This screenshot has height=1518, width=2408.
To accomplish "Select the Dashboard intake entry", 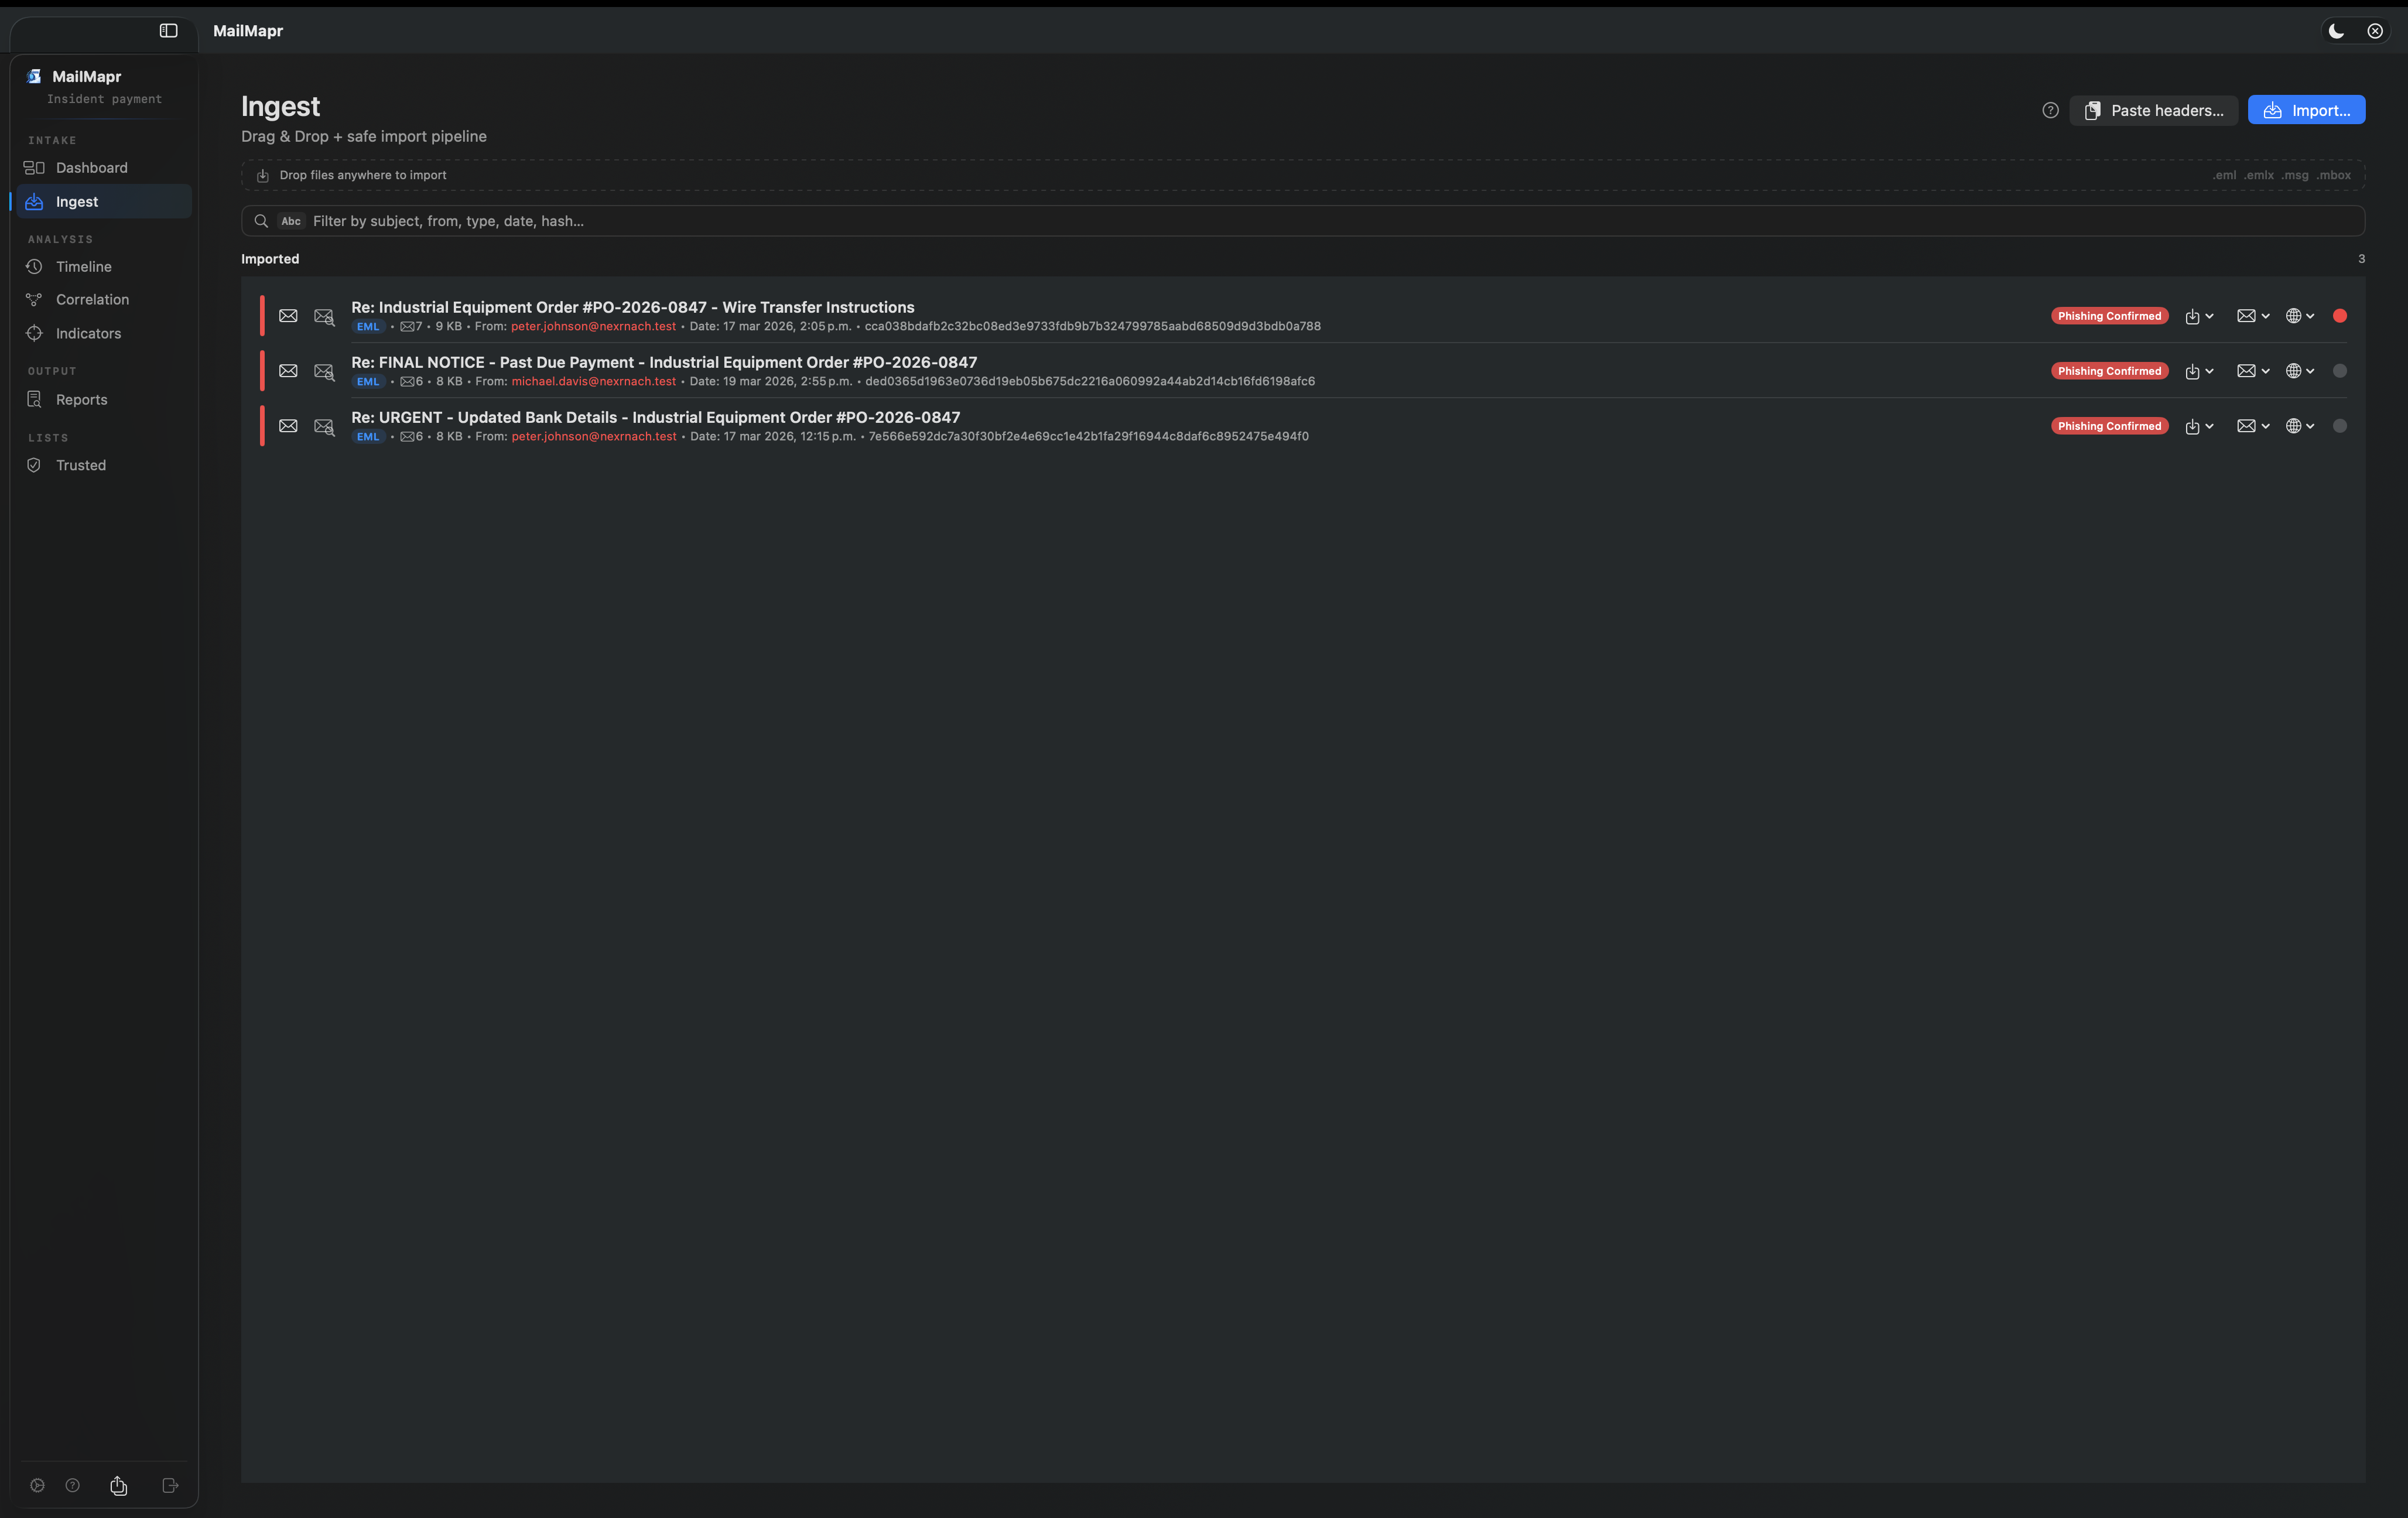I will click(x=91, y=167).
